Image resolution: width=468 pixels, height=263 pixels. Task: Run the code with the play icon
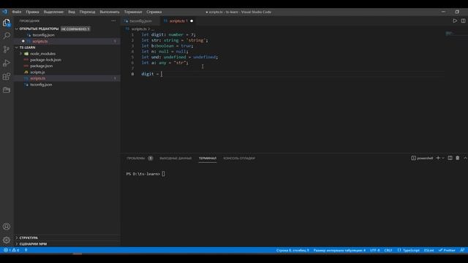point(455,21)
